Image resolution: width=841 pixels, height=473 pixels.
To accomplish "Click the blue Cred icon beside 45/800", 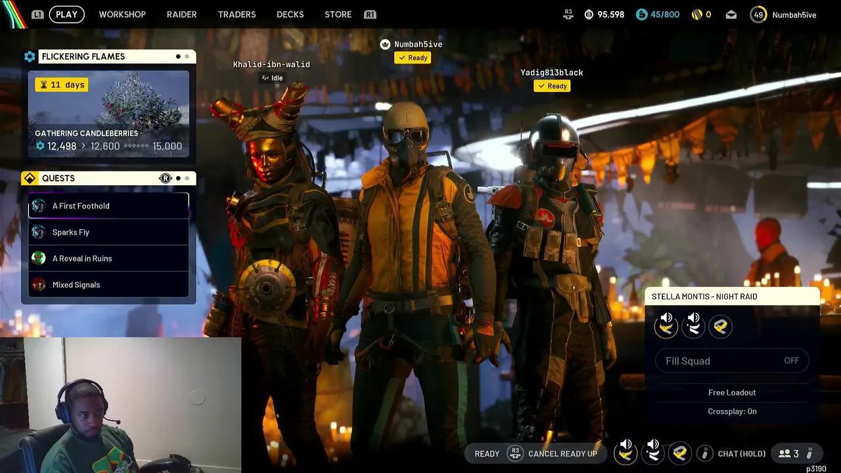I will pos(641,14).
